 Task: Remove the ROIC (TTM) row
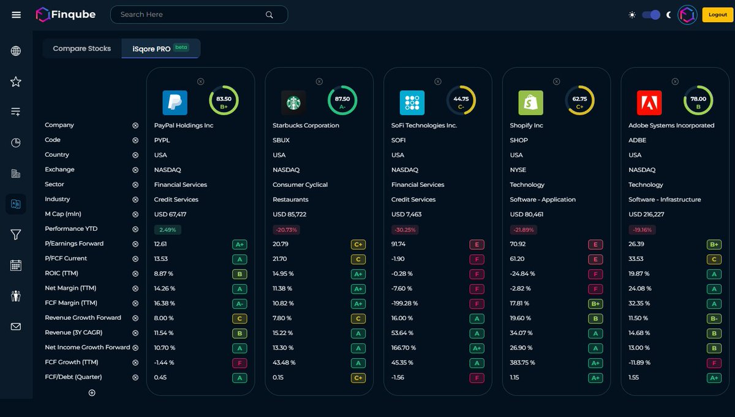[x=135, y=274]
